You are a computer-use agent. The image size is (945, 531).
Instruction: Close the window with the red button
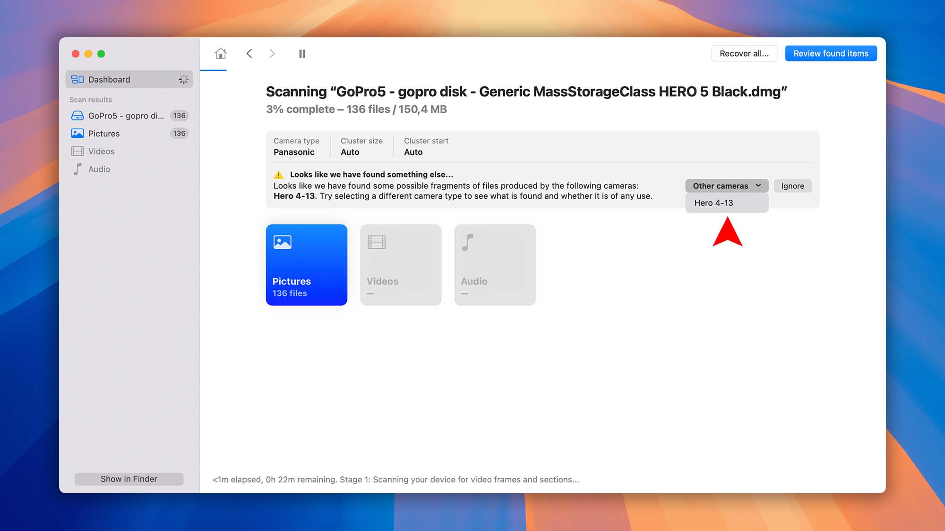pos(76,54)
